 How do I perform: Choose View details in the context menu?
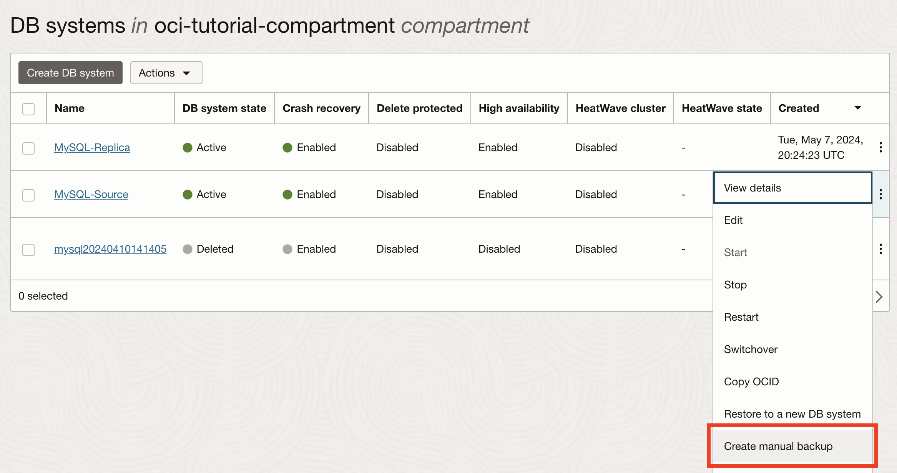(x=752, y=188)
